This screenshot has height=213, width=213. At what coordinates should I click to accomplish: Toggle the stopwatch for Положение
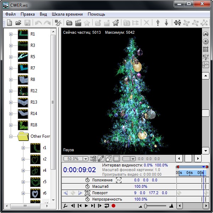click(87, 180)
